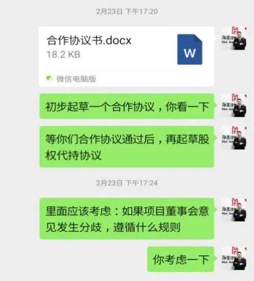Select the 里面应该考虑：如果项目董事会意 message line
Image resolution: width=254 pixels, height=281 pixels.
tap(127, 211)
